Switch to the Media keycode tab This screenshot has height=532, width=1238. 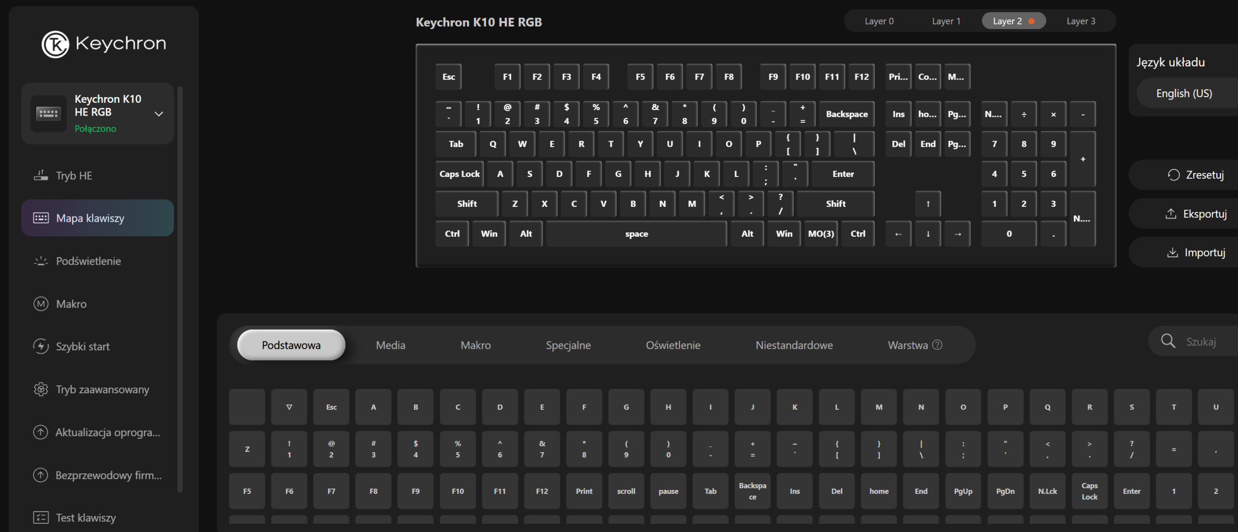390,345
